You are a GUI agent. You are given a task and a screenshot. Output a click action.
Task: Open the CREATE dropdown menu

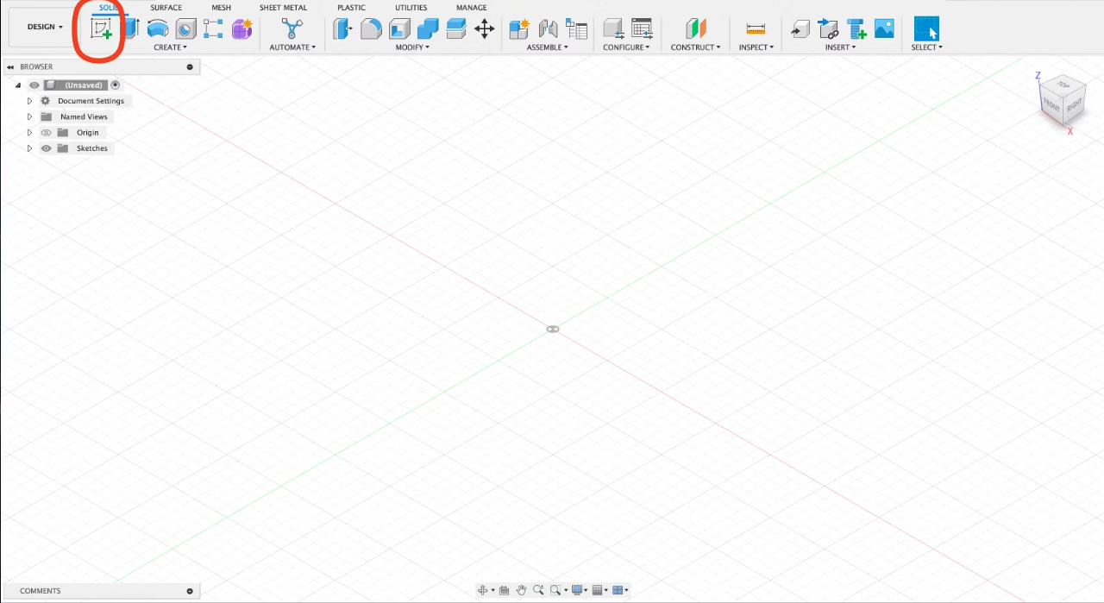(170, 47)
